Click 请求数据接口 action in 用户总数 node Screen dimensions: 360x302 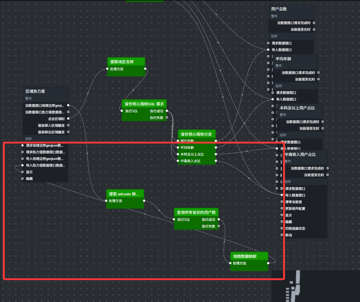(x=282, y=43)
